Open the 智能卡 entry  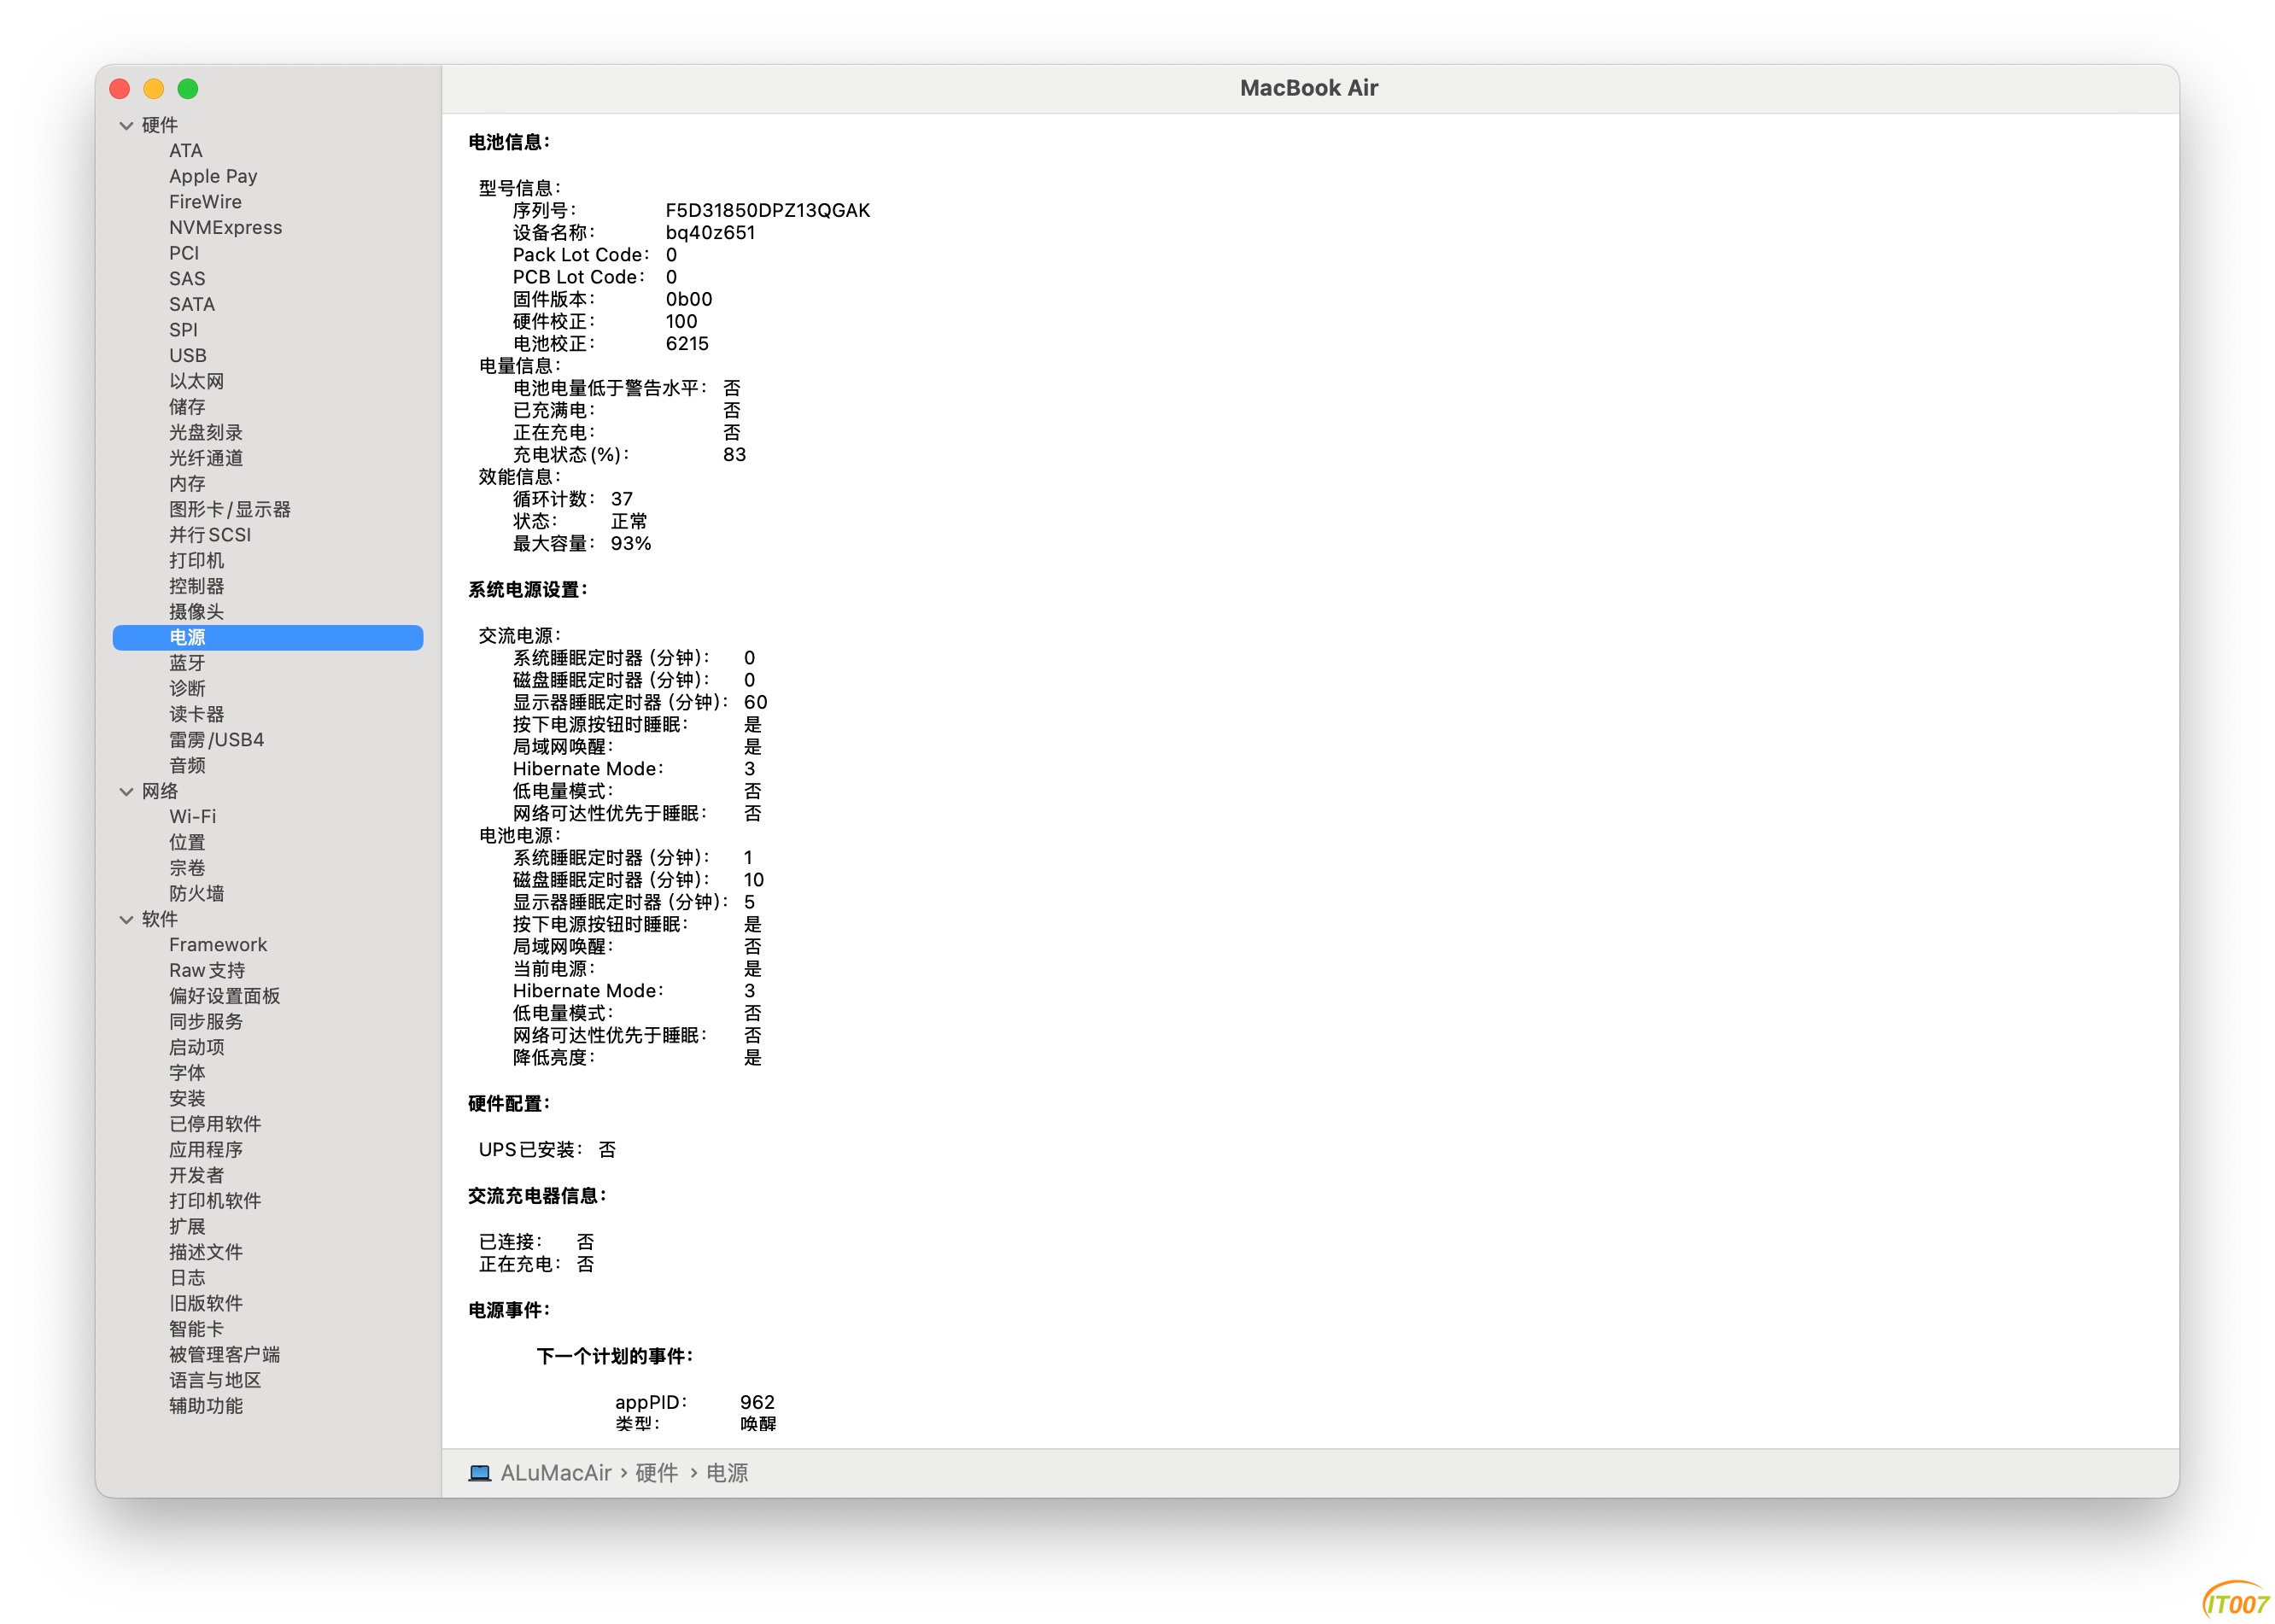pyautogui.click(x=196, y=1329)
